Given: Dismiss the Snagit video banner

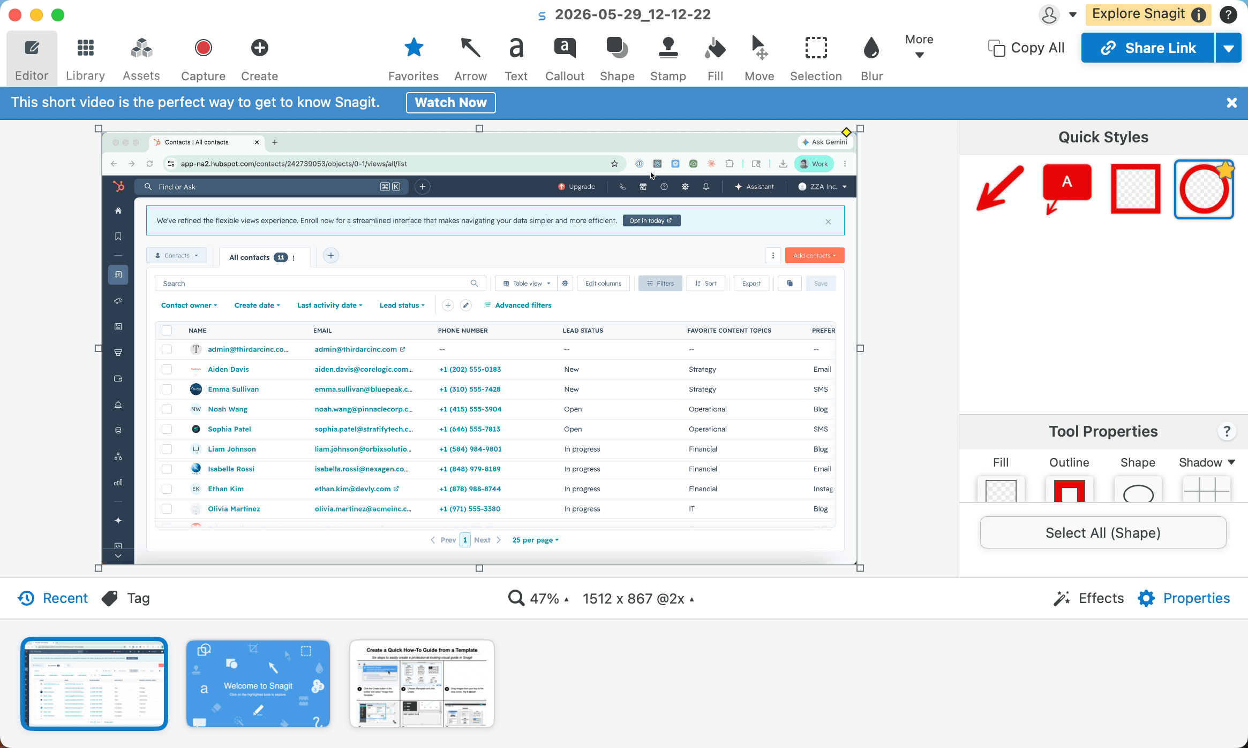Looking at the screenshot, I should point(1231,102).
